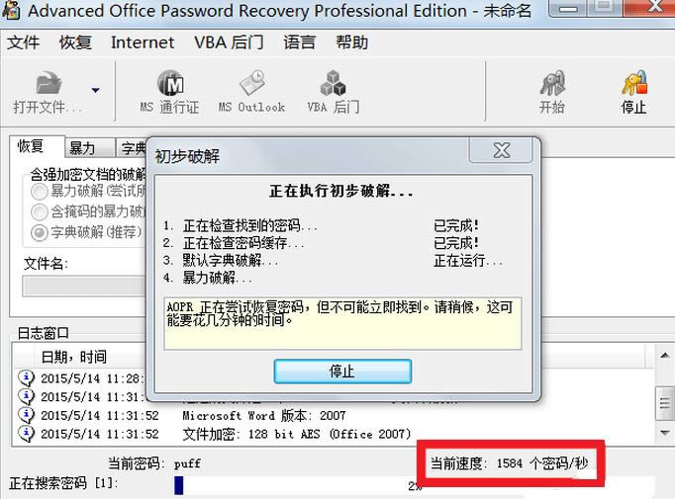Image resolution: width=675 pixels, height=499 pixels.
Task: Click the log window scroll up arrow
Action: (x=665, y=355)
